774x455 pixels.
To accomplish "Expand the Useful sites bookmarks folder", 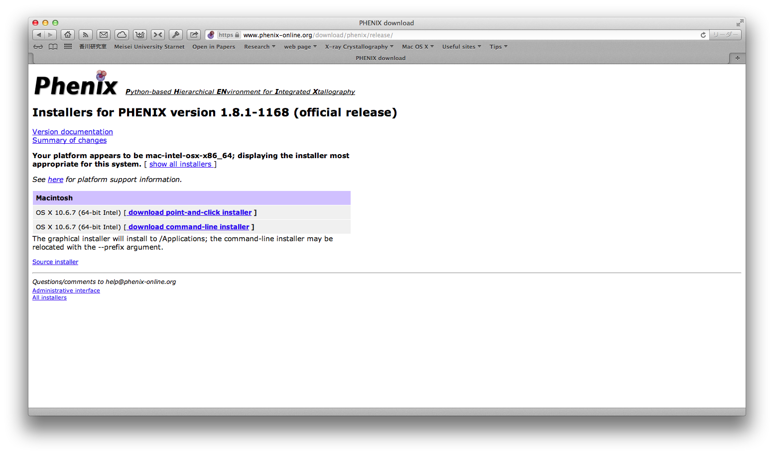I will [462, 47].
